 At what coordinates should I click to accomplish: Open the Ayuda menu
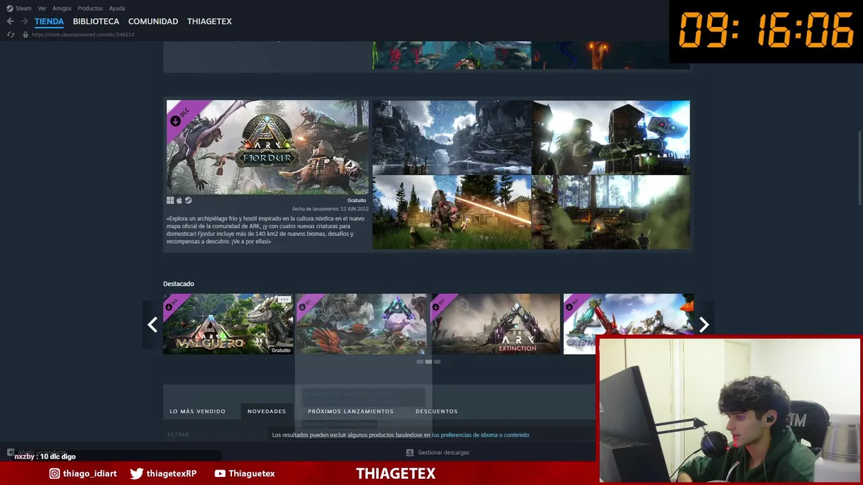click(x=117, y=8)
